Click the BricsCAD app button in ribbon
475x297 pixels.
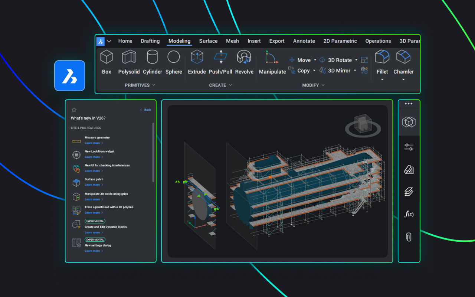pyautogui.click(x=100, y=41)
